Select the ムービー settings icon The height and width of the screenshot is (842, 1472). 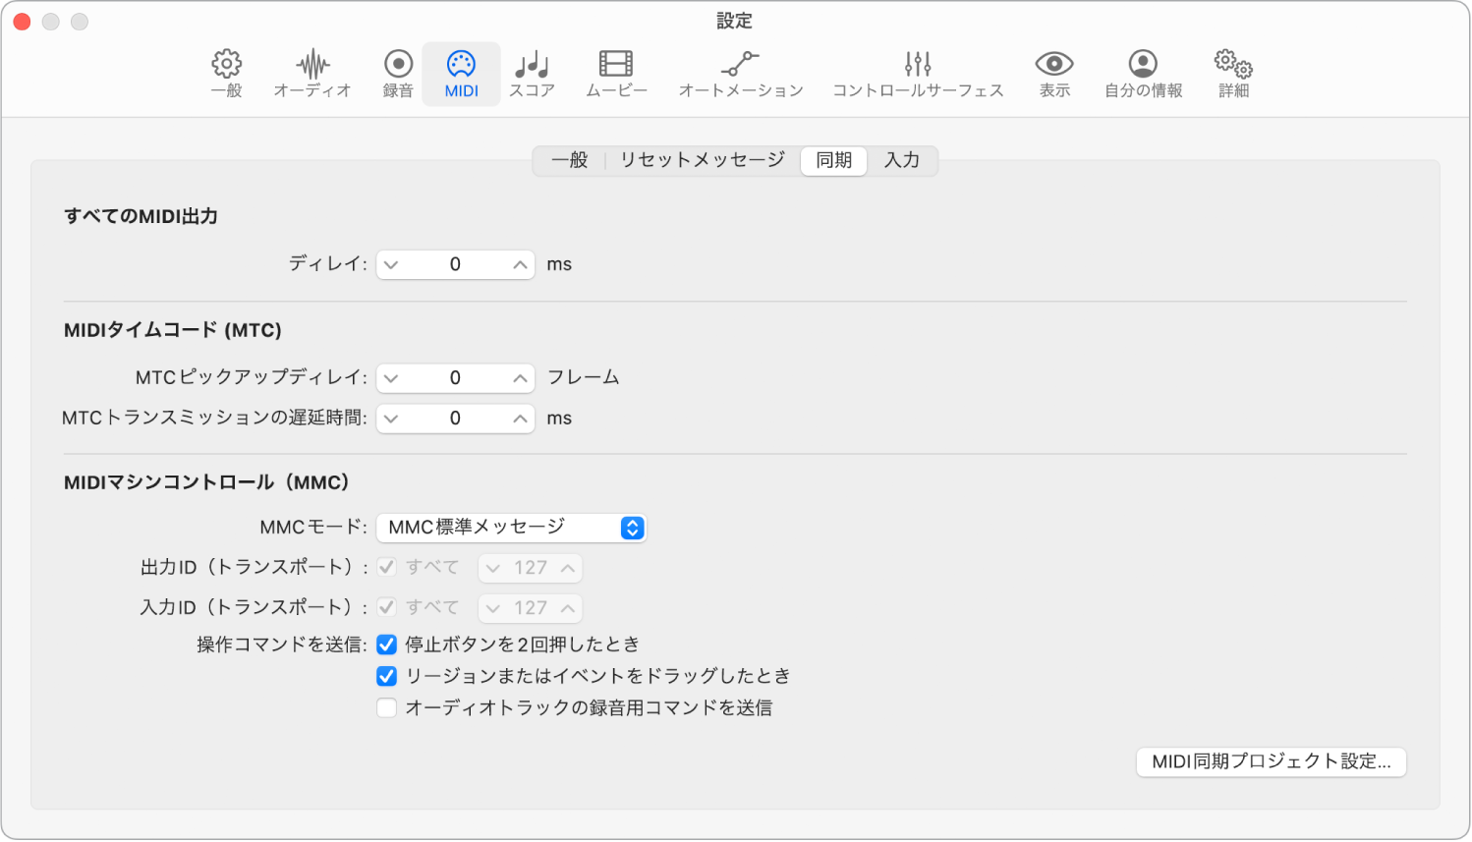614,74
